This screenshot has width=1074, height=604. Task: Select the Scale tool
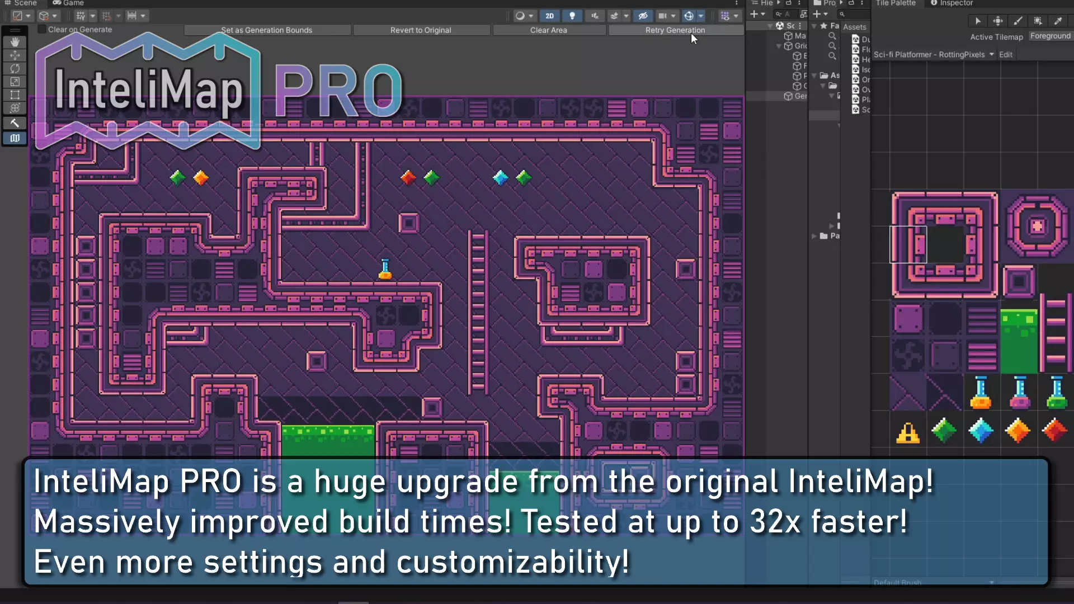[x=15, y=82]
